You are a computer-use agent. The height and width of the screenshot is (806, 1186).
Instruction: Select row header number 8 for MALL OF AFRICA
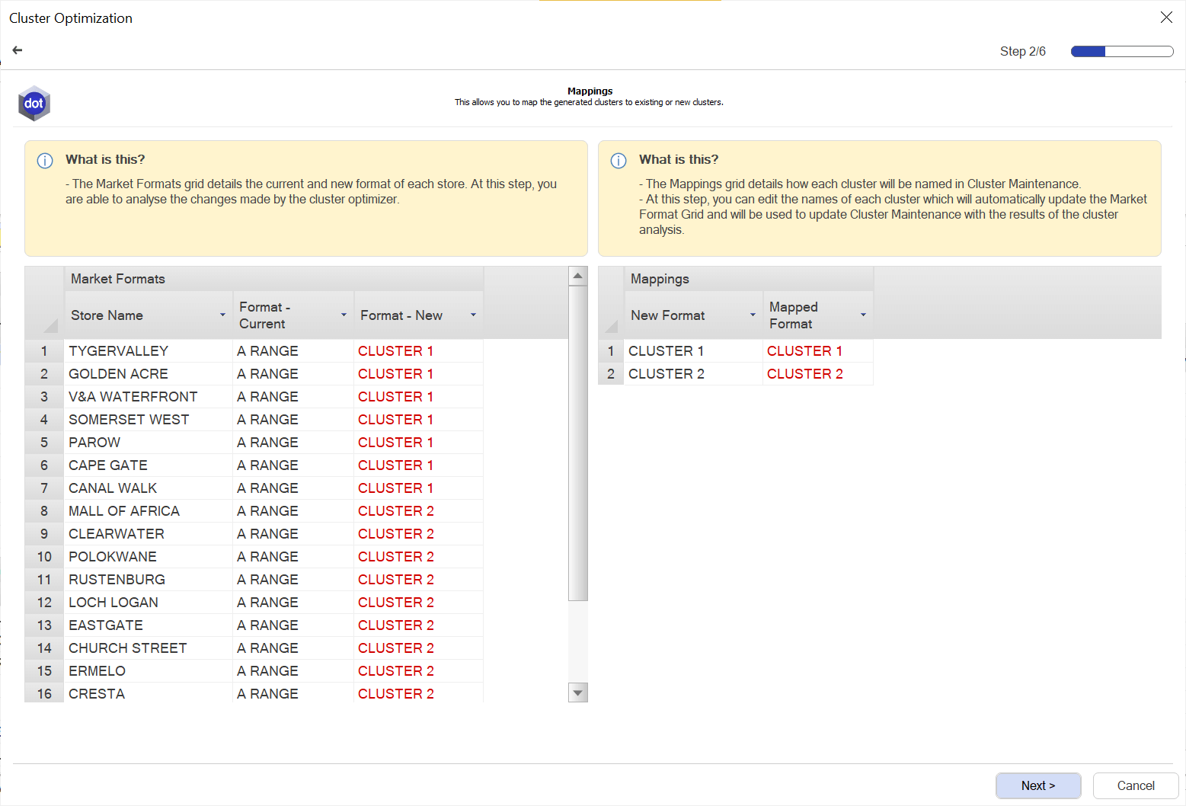point(44,511)
